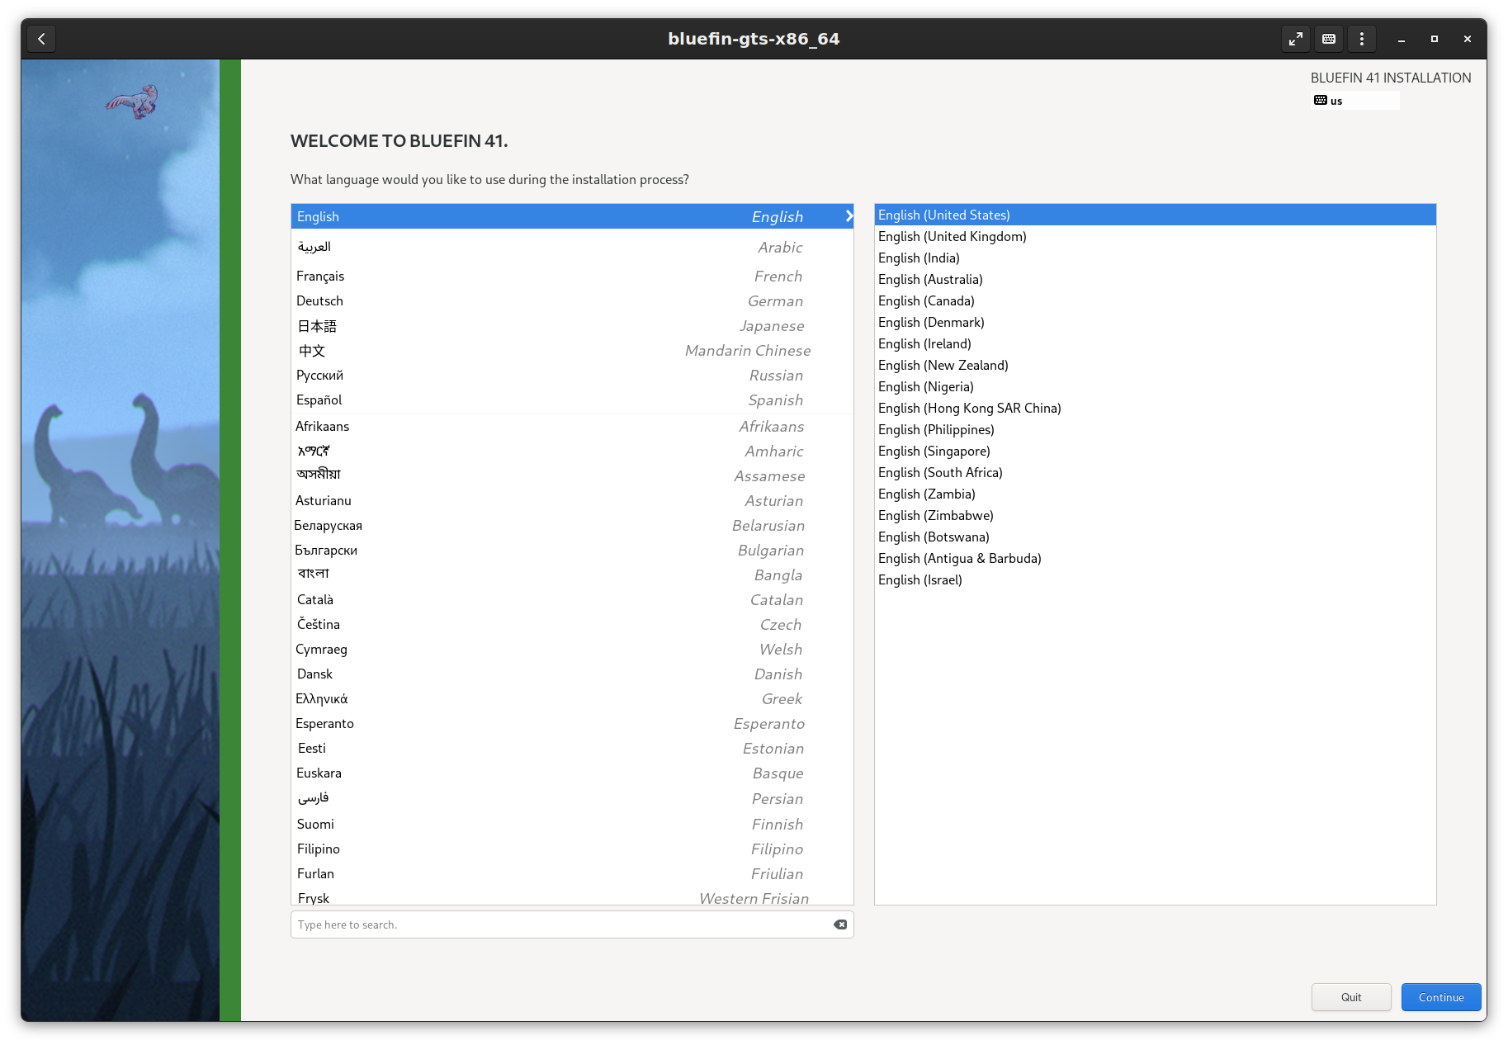Maximize the bluefin-gts-x86_64 window
Screen dimensions: 1508x1045
tap(1435, 39)
